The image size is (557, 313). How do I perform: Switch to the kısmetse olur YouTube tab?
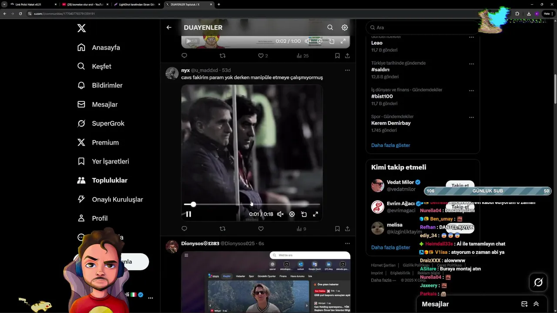85,4
